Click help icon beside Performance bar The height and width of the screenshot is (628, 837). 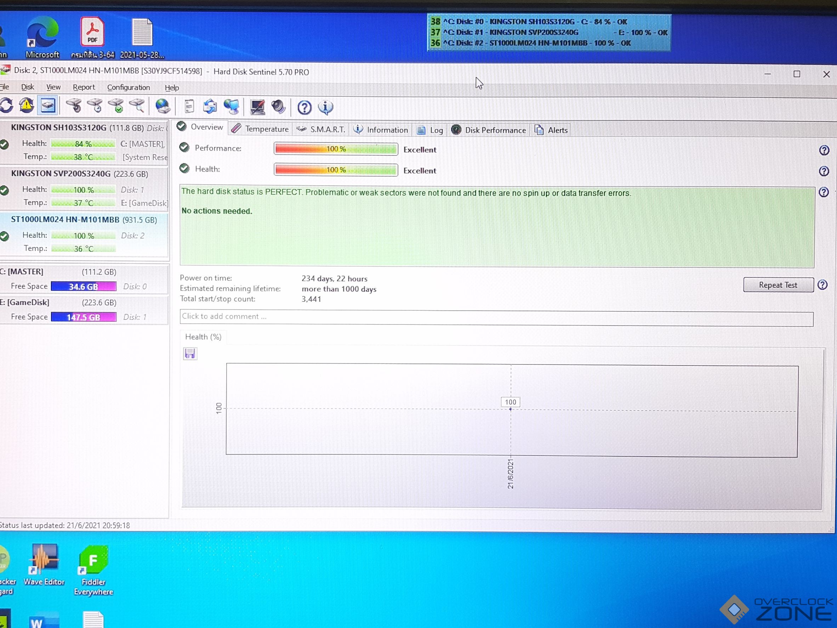(824, 150)
